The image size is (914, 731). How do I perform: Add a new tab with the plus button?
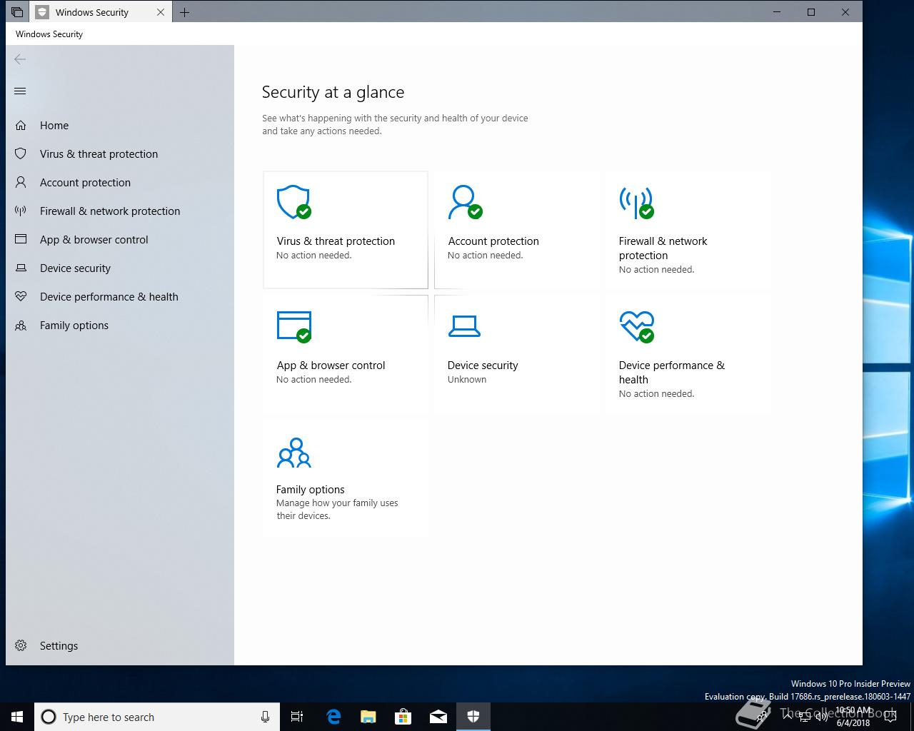coord(184,12)
